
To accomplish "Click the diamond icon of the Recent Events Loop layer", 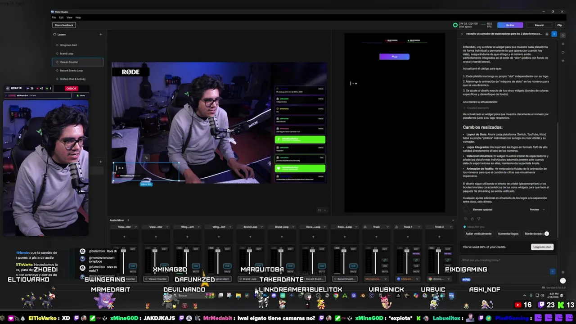I will (57, 71).
